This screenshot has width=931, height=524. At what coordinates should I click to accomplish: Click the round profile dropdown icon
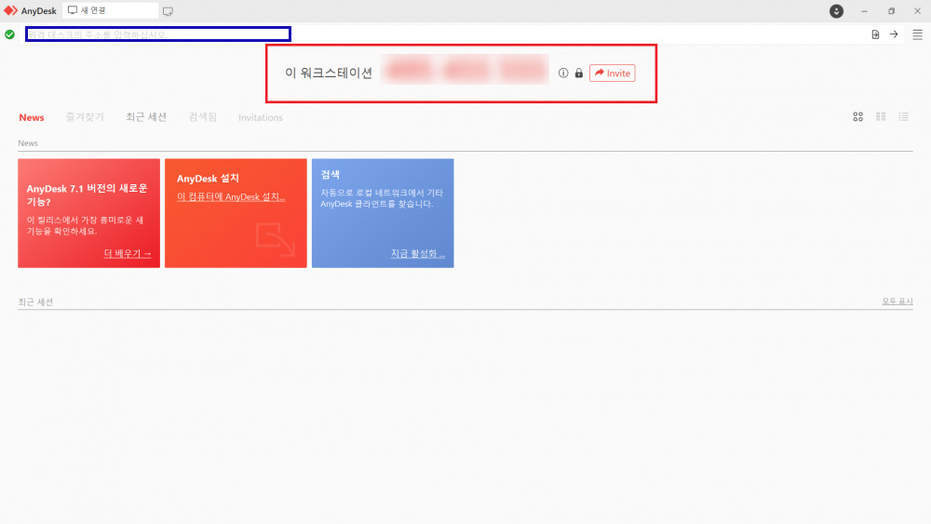click(x=836, y=11)
